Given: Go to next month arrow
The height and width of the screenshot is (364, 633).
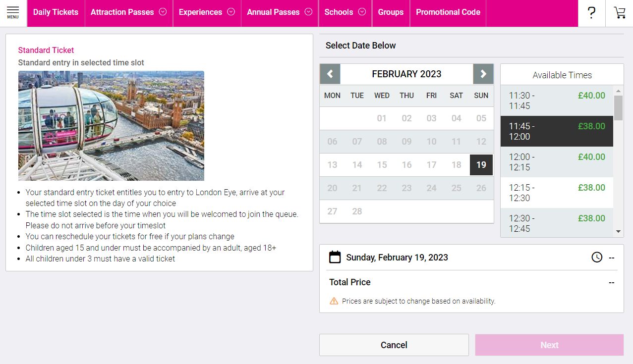Looking at the screenshot, I should 483,74.
